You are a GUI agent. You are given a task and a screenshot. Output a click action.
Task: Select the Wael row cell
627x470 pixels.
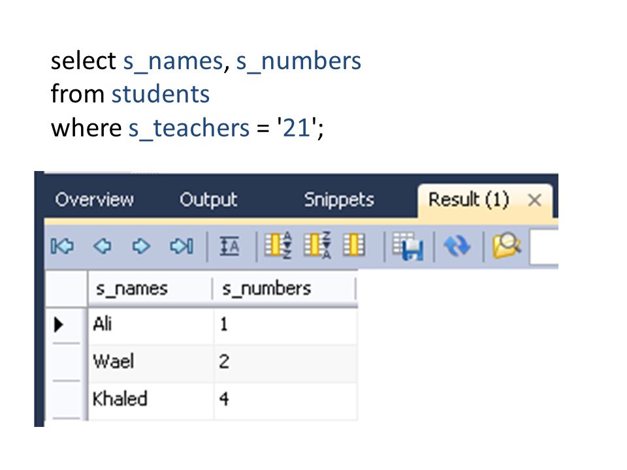click(x=151, y=362)
